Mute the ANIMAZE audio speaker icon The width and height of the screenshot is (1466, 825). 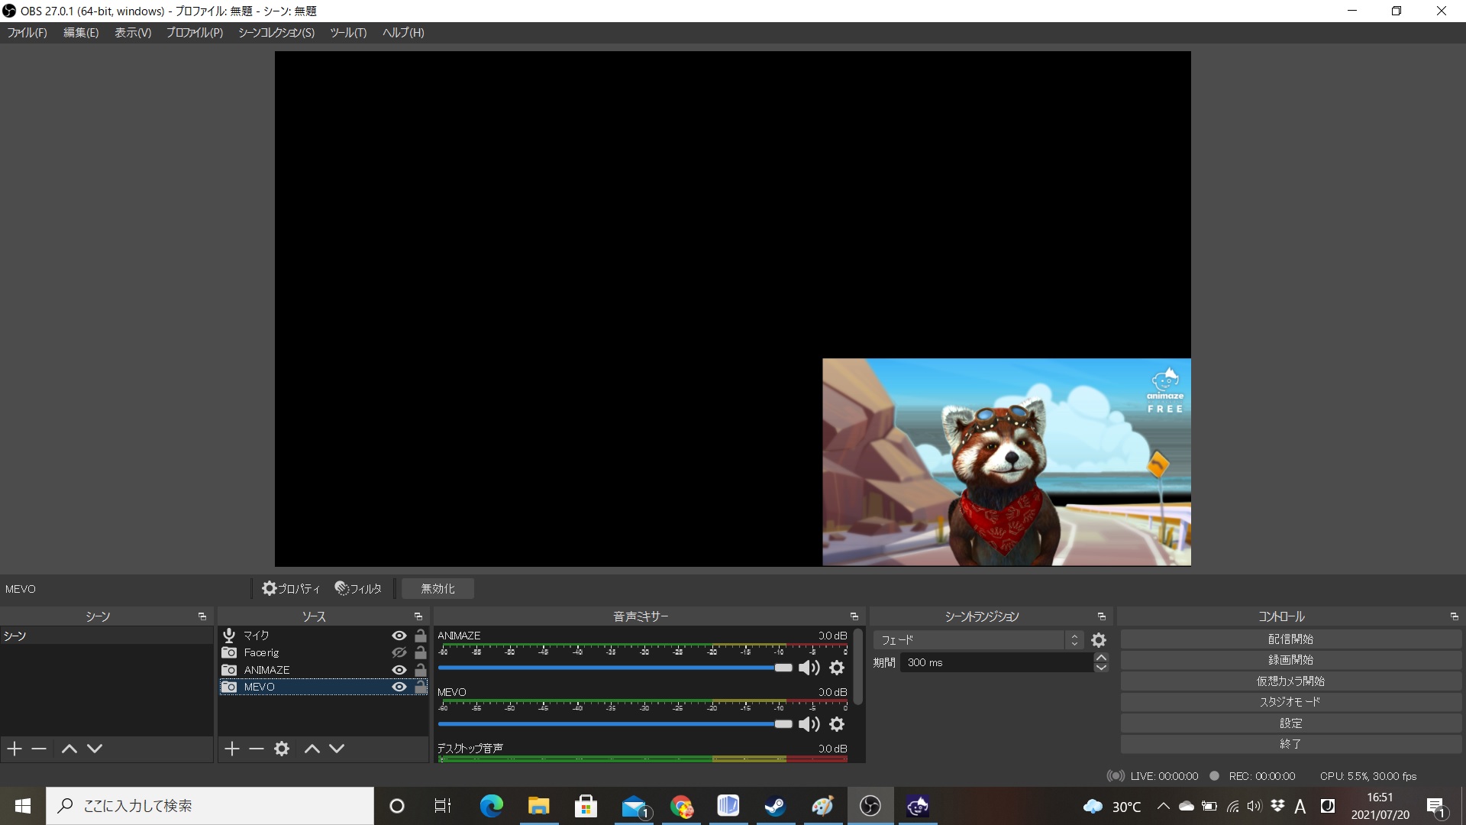point(809,668)
